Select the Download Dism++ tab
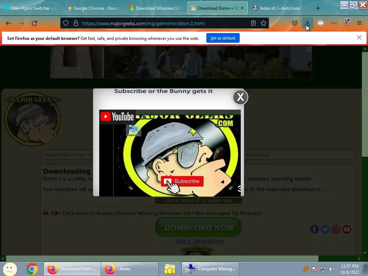Viewport: 368px width, 276px height. [x=217, y=8]
